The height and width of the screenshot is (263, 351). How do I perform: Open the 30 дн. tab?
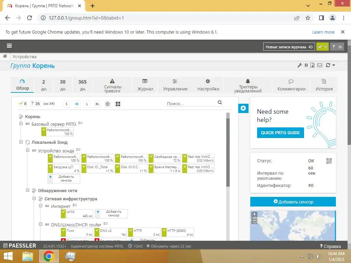tap(63, 85)
